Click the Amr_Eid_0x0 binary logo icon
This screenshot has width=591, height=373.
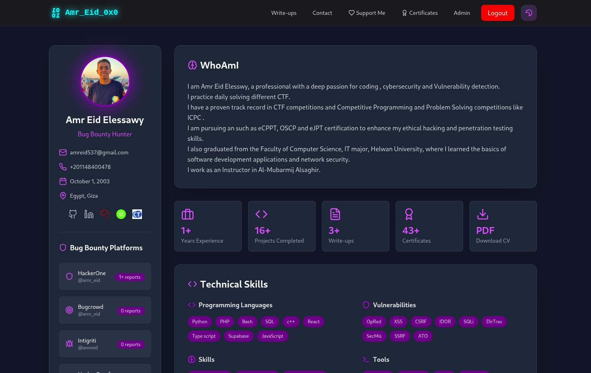click(x=56, y=13)
